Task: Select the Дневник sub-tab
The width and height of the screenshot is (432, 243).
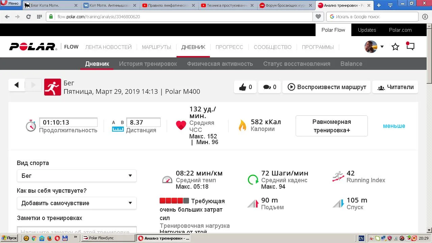Action: (x=97, y=64)
